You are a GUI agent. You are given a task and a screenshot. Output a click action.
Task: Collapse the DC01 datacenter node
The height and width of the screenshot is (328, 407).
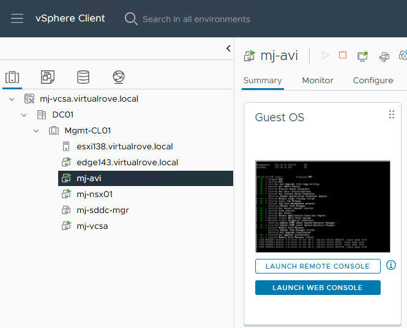(x=24, y=114)
